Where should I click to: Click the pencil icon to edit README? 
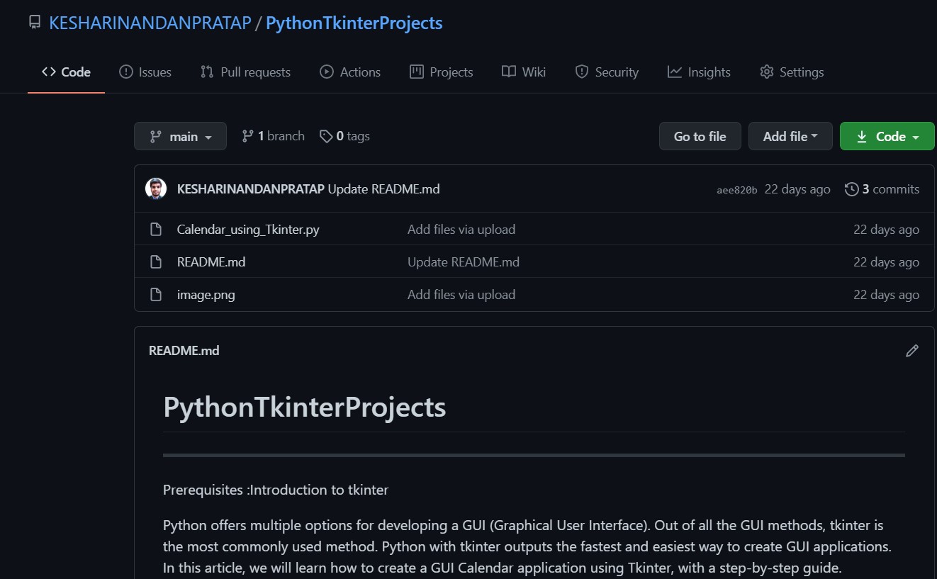[911, 351]
